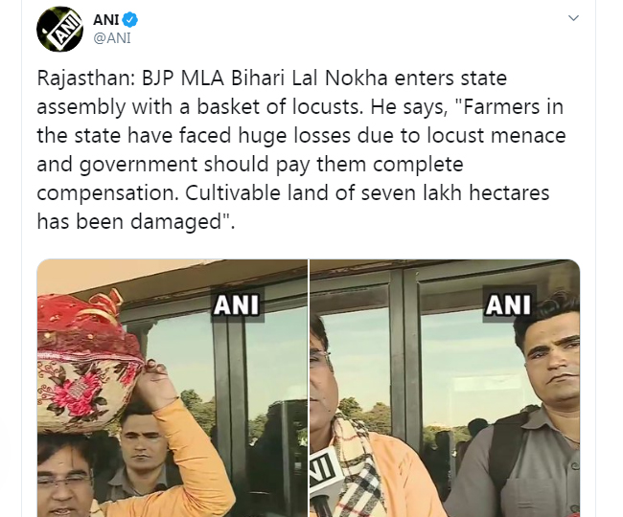Click the phrase "seven lakh hectares" in tweet

(x=455, y=192)
